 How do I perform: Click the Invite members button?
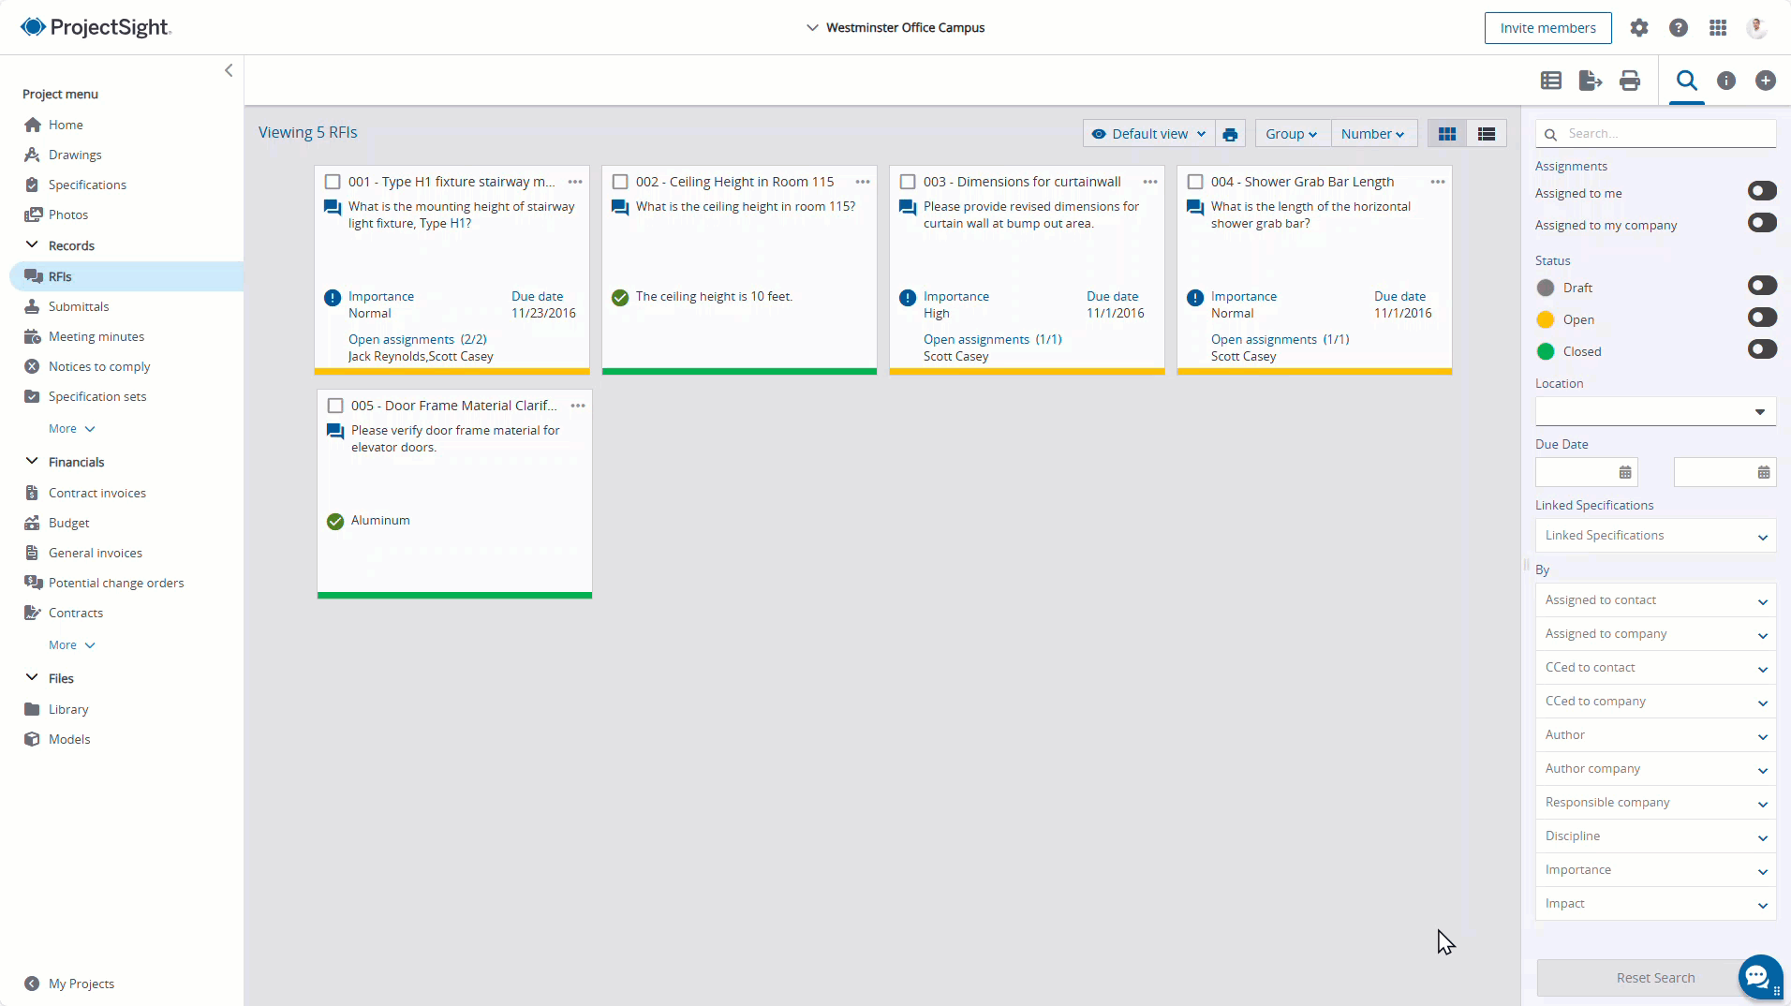click(1547, 28)
